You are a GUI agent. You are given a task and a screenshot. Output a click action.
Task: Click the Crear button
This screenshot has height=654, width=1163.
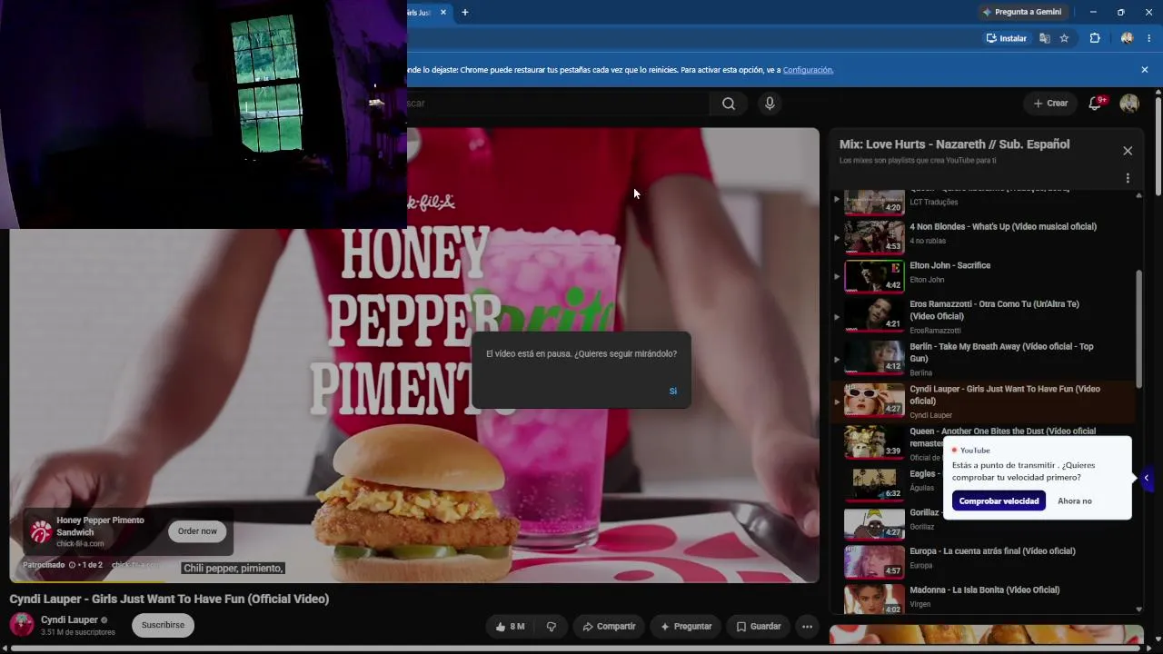1050,104
